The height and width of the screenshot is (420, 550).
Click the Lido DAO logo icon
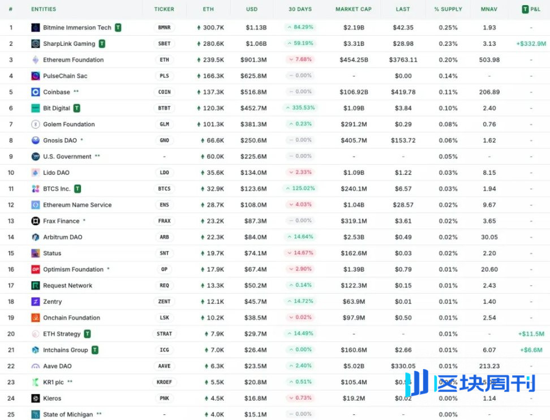point(36,173)
